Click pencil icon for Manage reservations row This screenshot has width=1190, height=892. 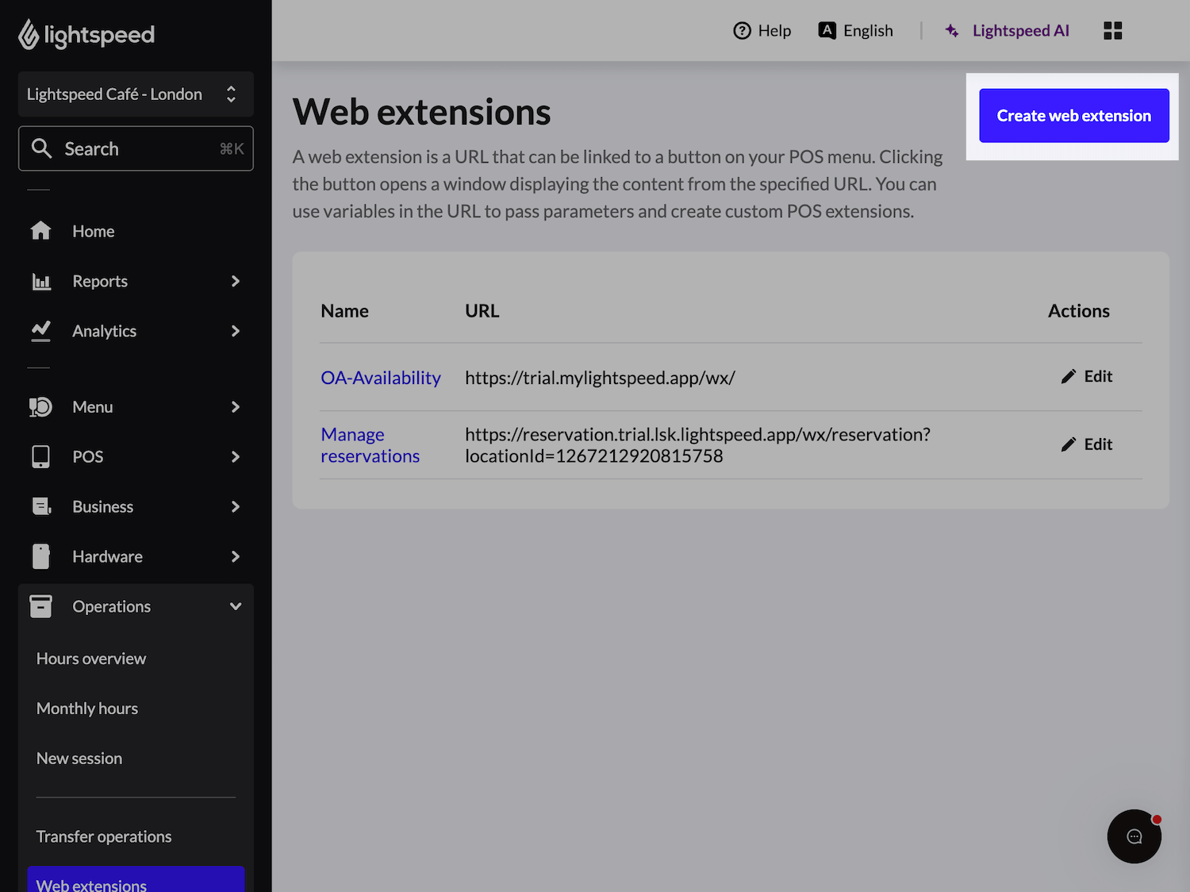1069,444
